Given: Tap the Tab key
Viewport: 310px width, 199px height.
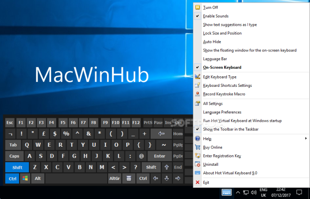Looking at the screenshot, I should click(x=13, y=145).
